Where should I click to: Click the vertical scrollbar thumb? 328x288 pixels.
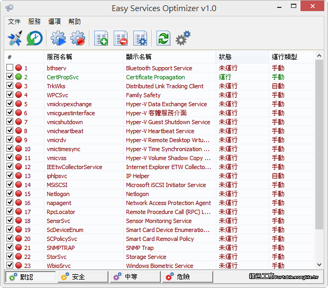click(319, 145)
